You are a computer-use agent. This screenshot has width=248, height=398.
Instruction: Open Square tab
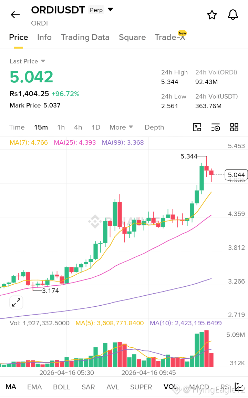pos(132,37)
